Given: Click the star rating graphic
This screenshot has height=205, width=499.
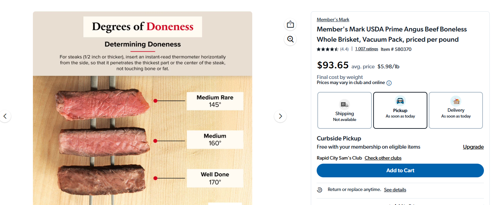Looking at the screenshot, I should (x=328, y=49).
